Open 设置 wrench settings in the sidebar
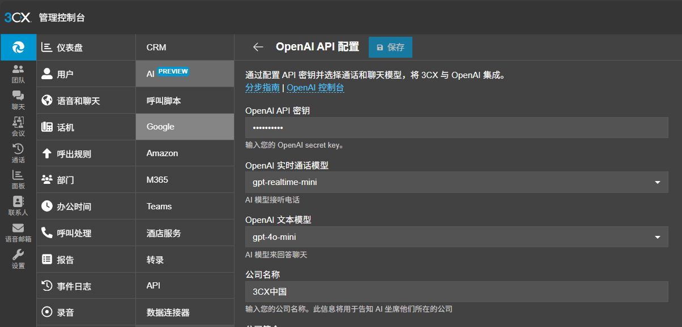 pyautogui.click(x=18, y=259)
